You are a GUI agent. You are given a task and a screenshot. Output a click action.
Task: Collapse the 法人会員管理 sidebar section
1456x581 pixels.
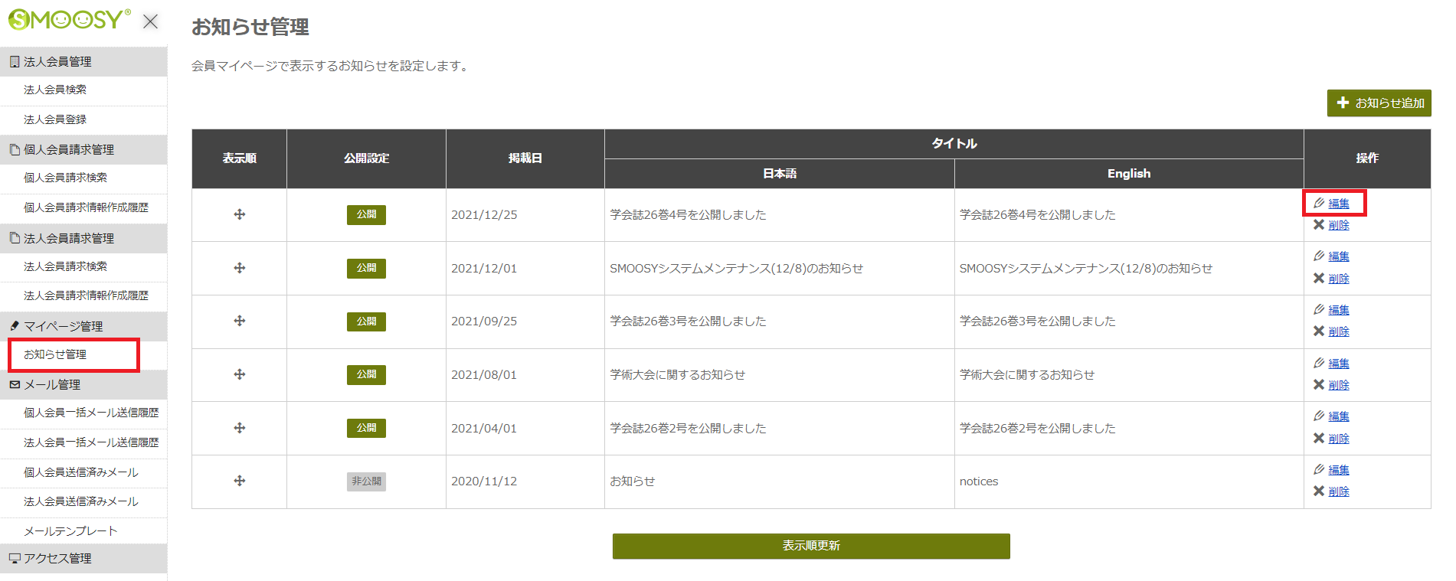57,61
